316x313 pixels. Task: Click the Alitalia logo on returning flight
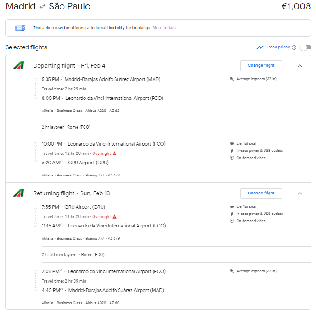tap(18, 193)
